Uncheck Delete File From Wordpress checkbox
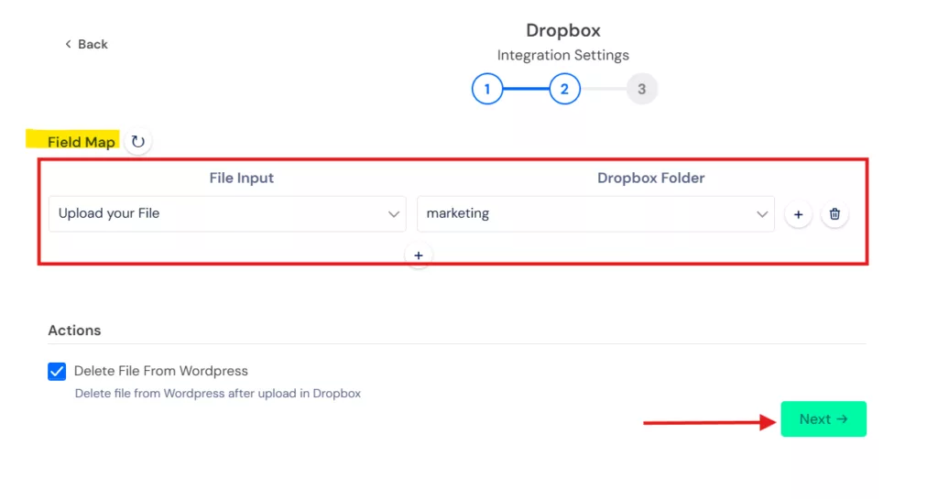 57,371
